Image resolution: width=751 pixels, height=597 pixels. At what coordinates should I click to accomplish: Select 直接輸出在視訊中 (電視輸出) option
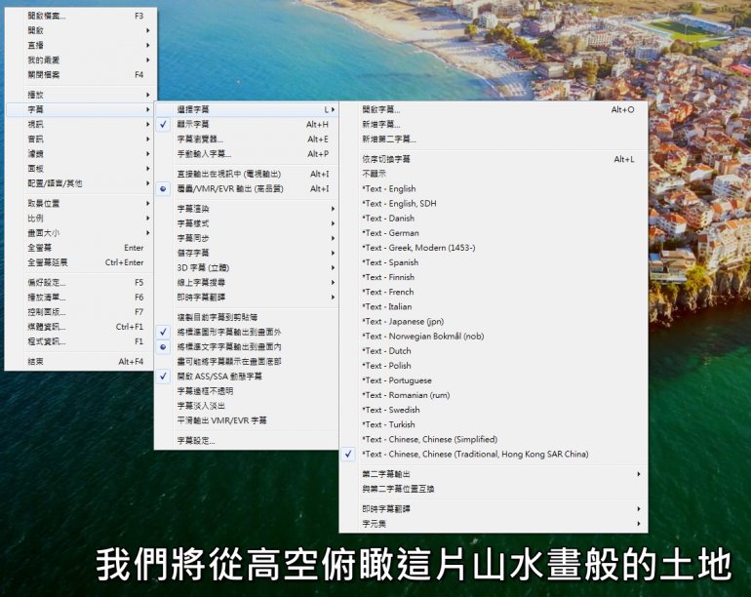pos(246,174)
